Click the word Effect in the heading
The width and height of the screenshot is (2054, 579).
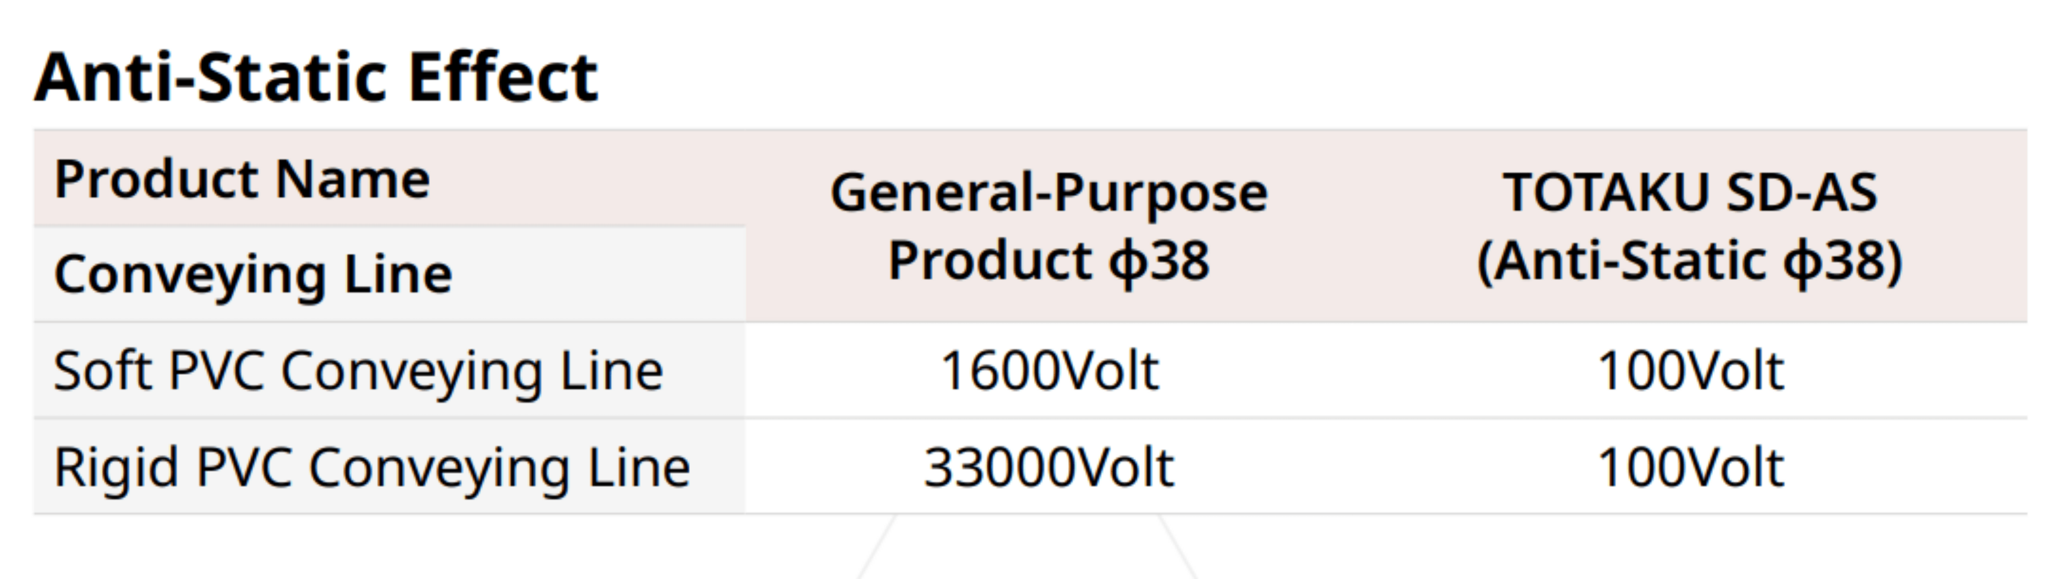502,77
